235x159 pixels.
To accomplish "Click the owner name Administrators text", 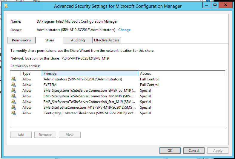I will tap(76, 30).
